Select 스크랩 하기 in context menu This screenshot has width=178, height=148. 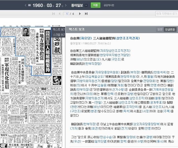pos(59,35)
